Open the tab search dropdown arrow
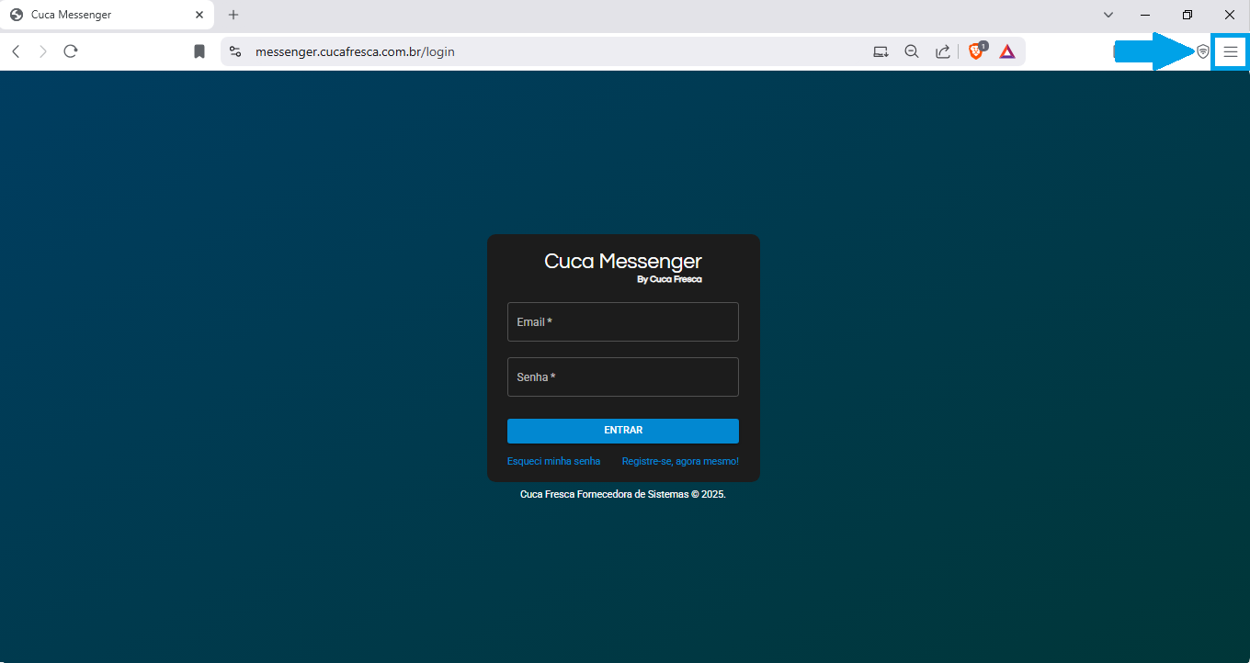Screen dimensions: 1250x663 (1108, 15)
